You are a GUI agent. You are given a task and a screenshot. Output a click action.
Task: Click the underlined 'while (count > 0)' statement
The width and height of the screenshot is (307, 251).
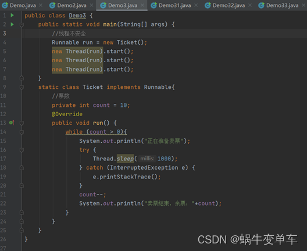(96, 132)
